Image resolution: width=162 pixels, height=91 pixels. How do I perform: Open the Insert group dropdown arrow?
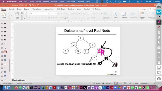118,14
